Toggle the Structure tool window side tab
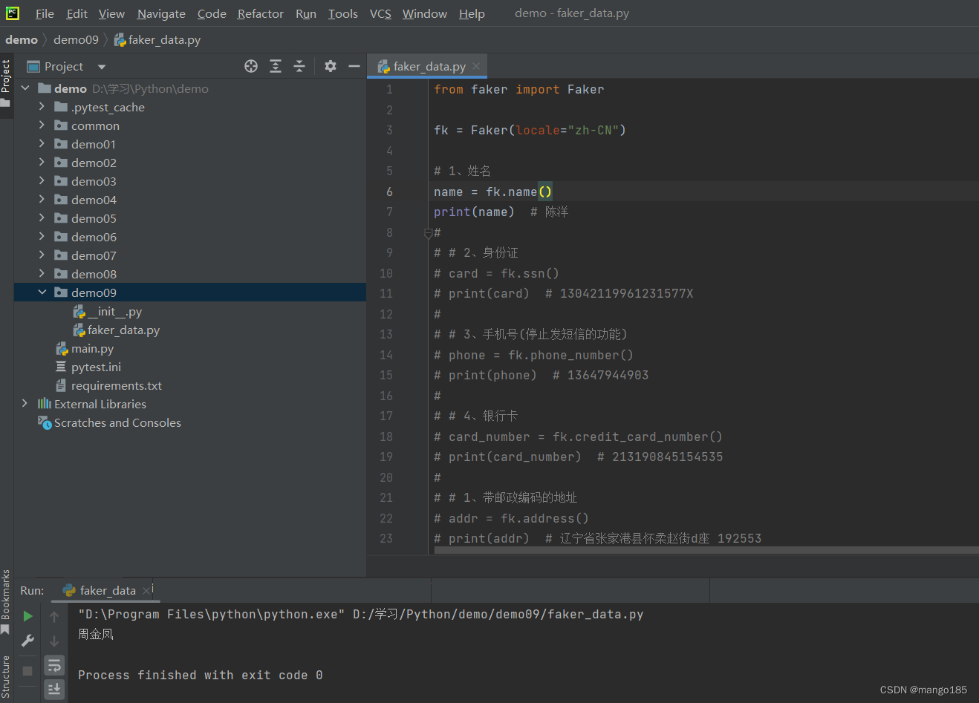 6,677
